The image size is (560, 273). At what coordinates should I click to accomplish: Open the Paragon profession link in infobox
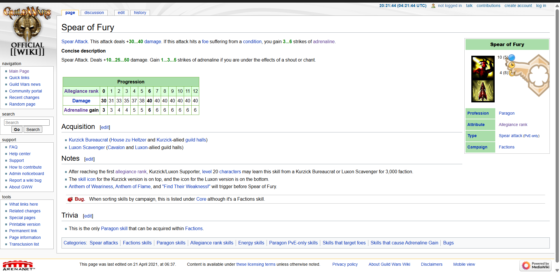pyautogui.click(x=507, y=113)
